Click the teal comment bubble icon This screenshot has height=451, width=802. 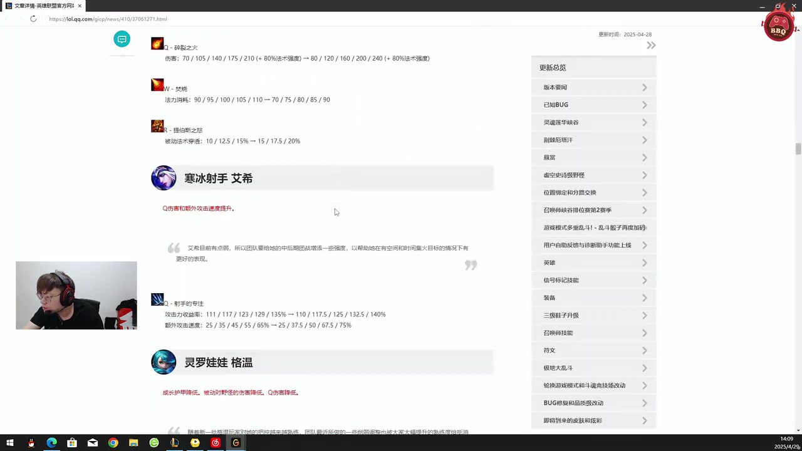[122, 39]
